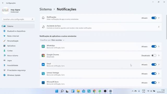Go to Bluetooth e dispositivos
This screenshot has width=167, height=94.
click(x=18, y=31)
